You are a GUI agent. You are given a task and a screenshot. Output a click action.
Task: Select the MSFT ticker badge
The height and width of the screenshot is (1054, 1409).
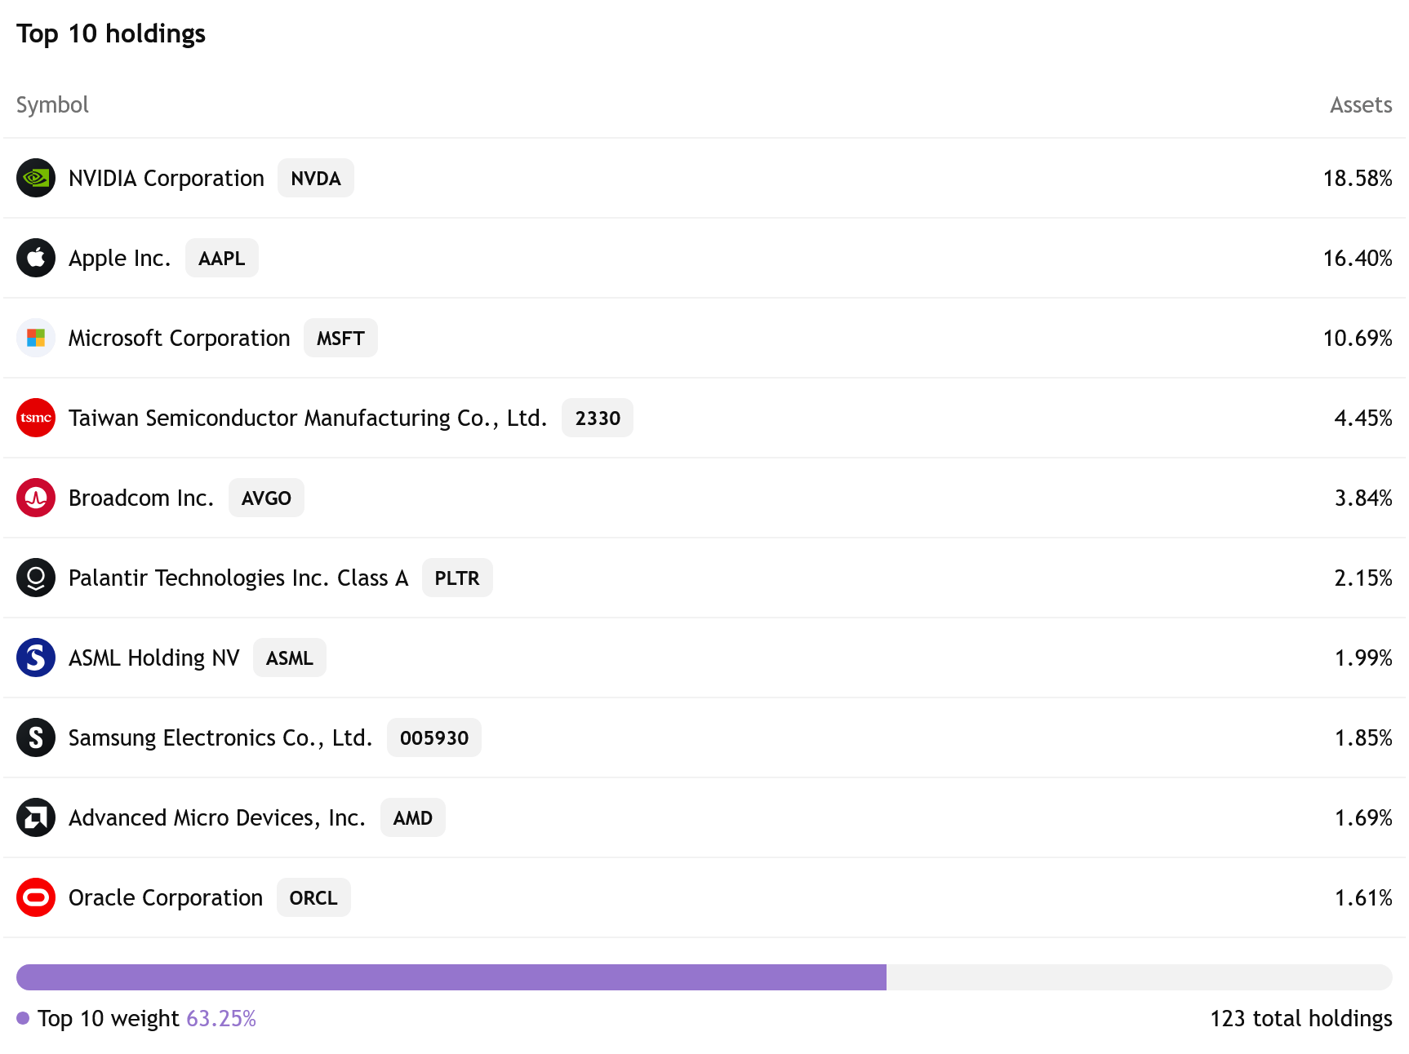pyautogui.click(x=340, y=338)
